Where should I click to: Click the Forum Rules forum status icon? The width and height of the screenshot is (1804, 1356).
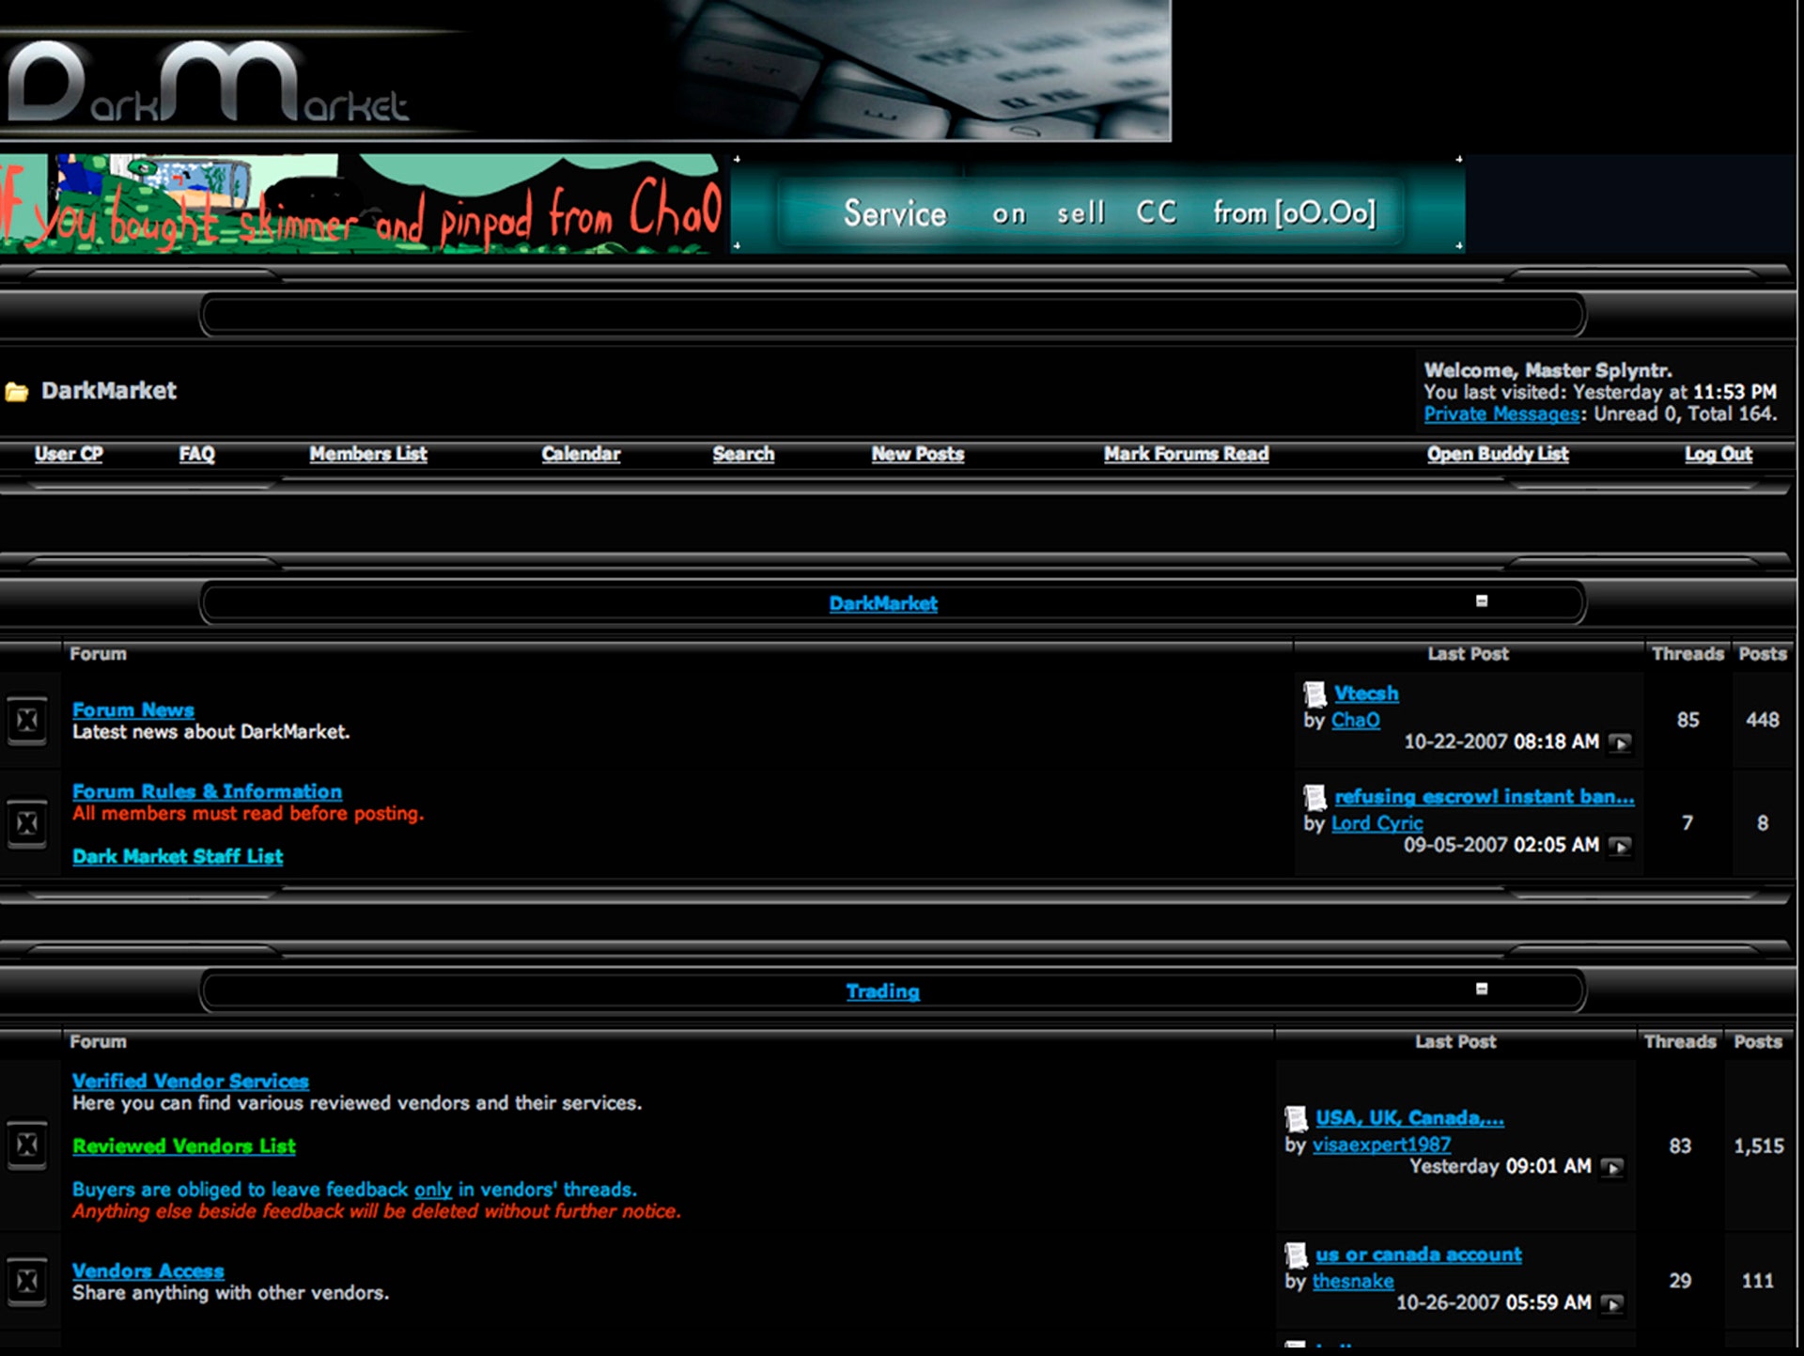click(x=27, y=823)
